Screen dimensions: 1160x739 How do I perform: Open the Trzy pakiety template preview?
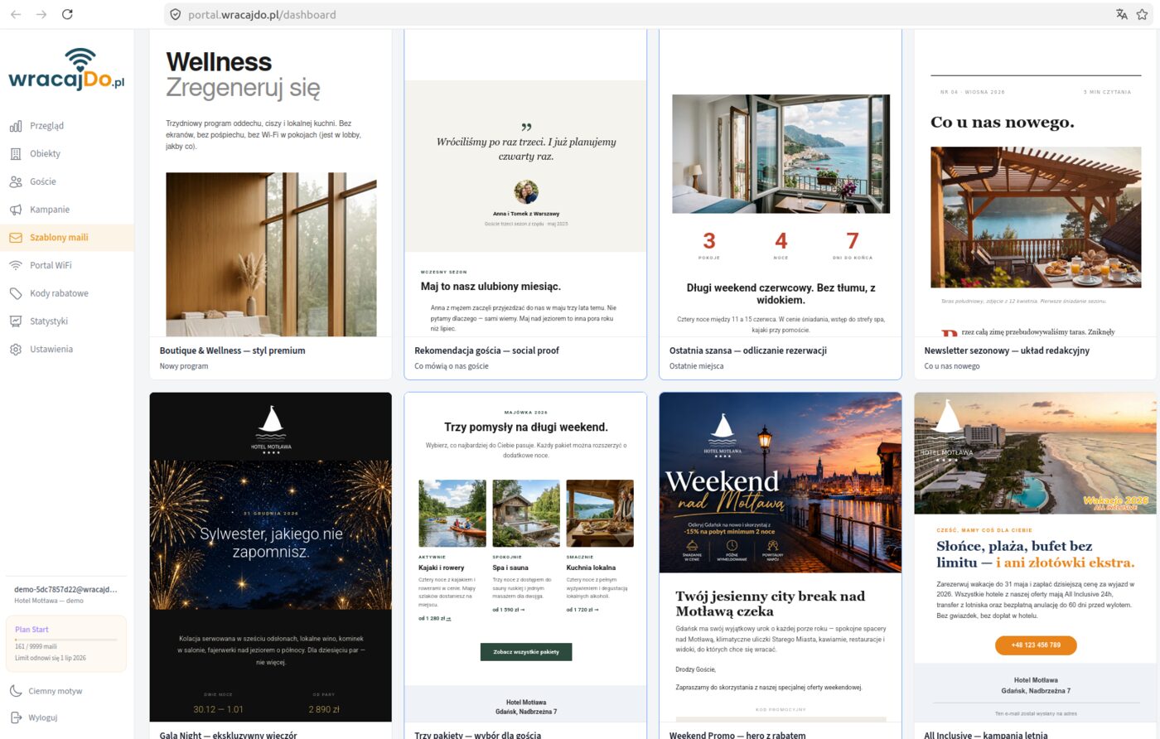point(525,557)
